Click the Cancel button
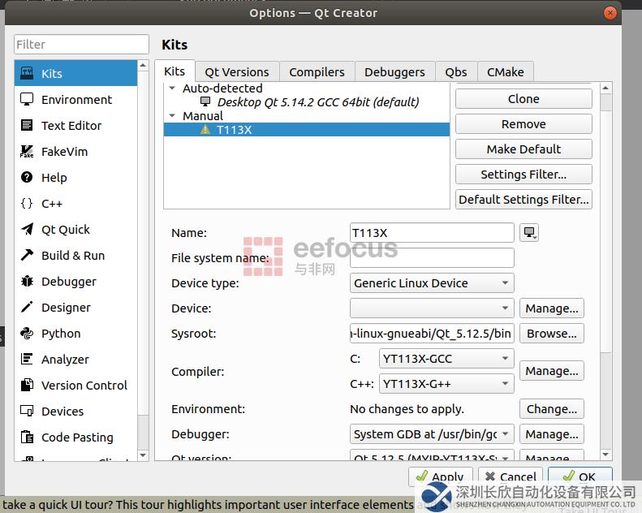 pyautogui.click(x=511, y=476)
